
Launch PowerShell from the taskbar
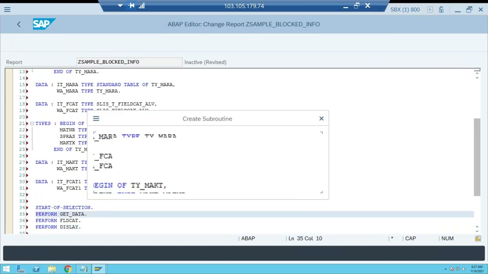click(x=36, y=269)
